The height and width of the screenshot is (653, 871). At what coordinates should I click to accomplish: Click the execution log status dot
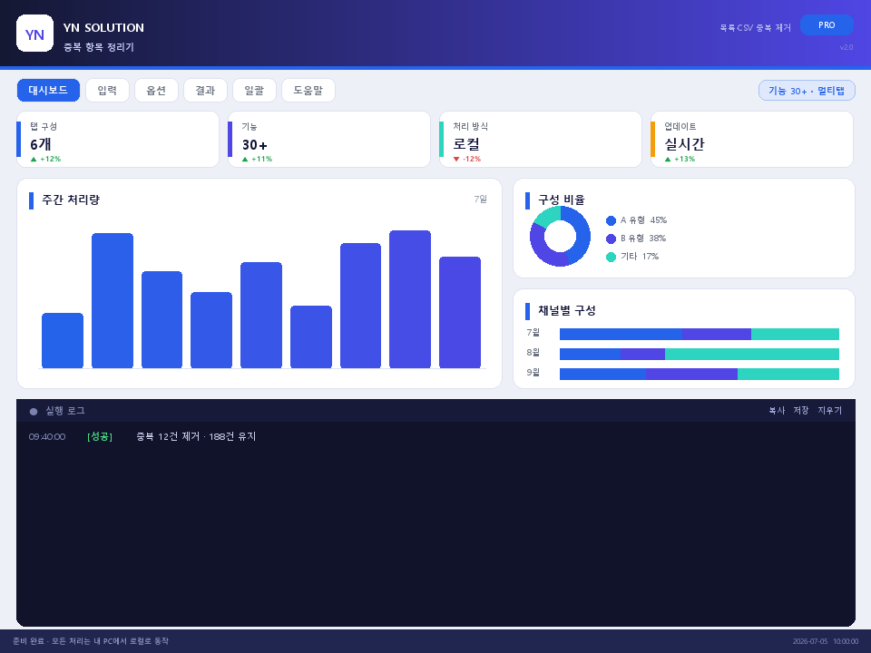pyautogui.click(x=34, y=412)
